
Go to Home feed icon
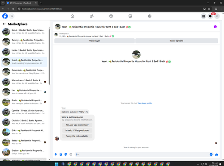coord(73,16)
